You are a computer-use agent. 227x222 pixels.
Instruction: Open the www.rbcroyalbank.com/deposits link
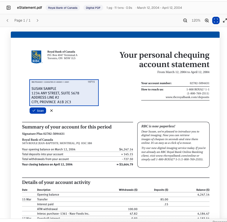pos(187,97)
